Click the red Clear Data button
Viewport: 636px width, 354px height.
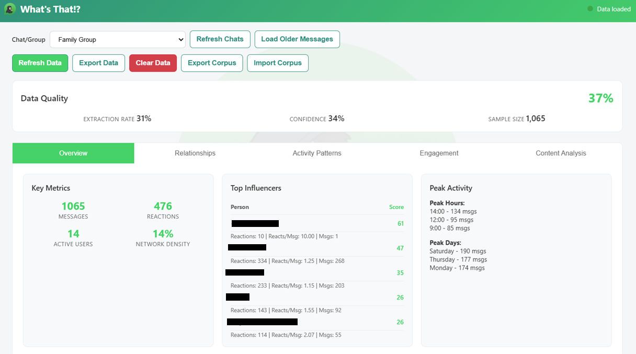(153, 63)
